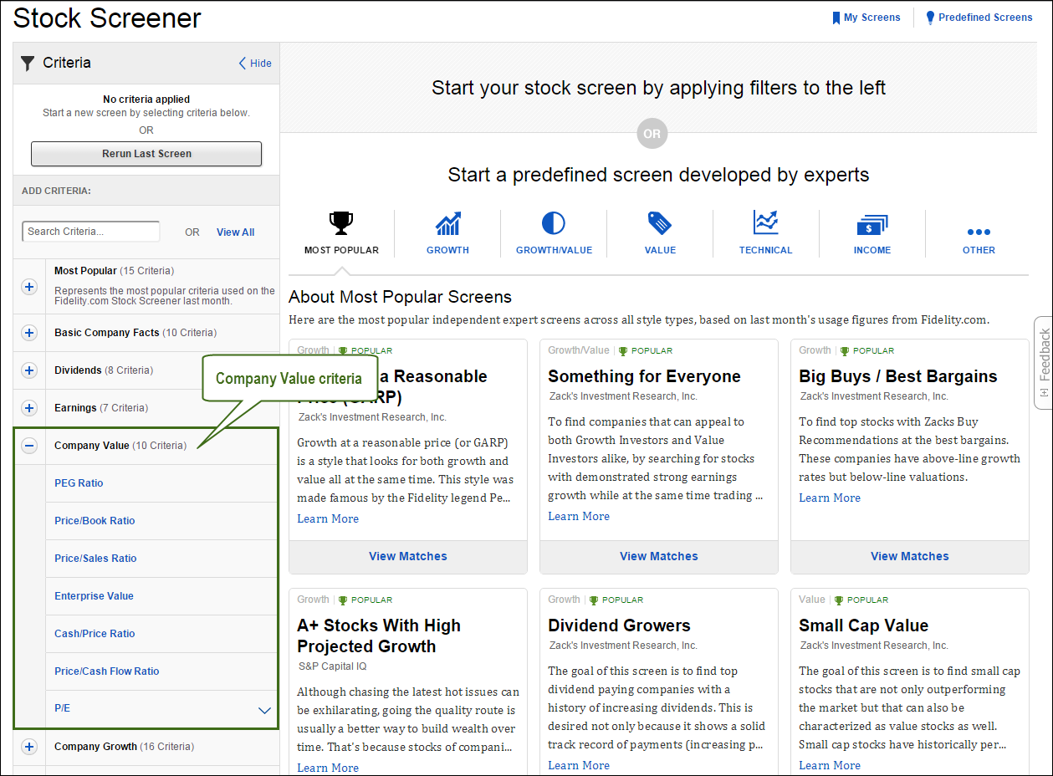The image size is (1053, 776).
Task: Open the Technical chart icon screens
Action: [765, 223]
